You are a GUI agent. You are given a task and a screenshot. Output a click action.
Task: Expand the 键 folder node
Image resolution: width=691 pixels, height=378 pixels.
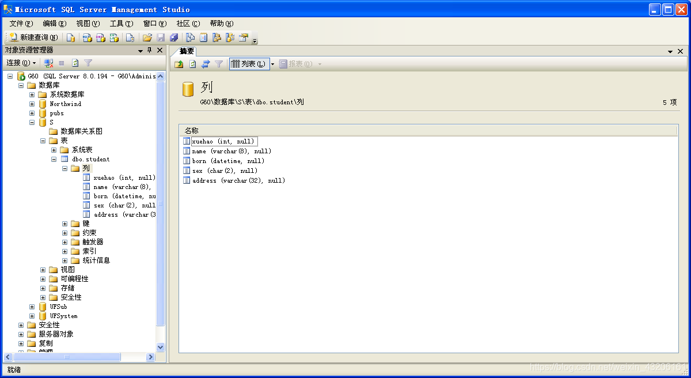point(65,224)
